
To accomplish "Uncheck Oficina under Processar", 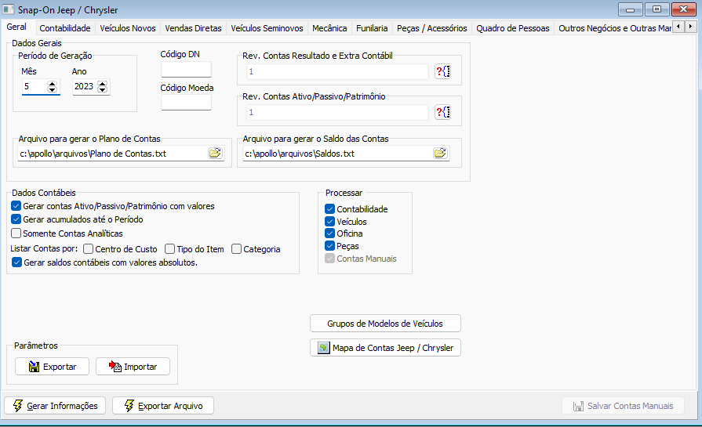I will tap(330, 233).
